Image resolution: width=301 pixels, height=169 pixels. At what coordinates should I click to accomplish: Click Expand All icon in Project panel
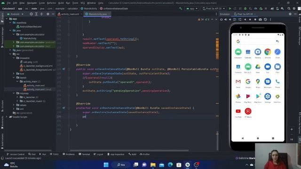pos(36,14)
